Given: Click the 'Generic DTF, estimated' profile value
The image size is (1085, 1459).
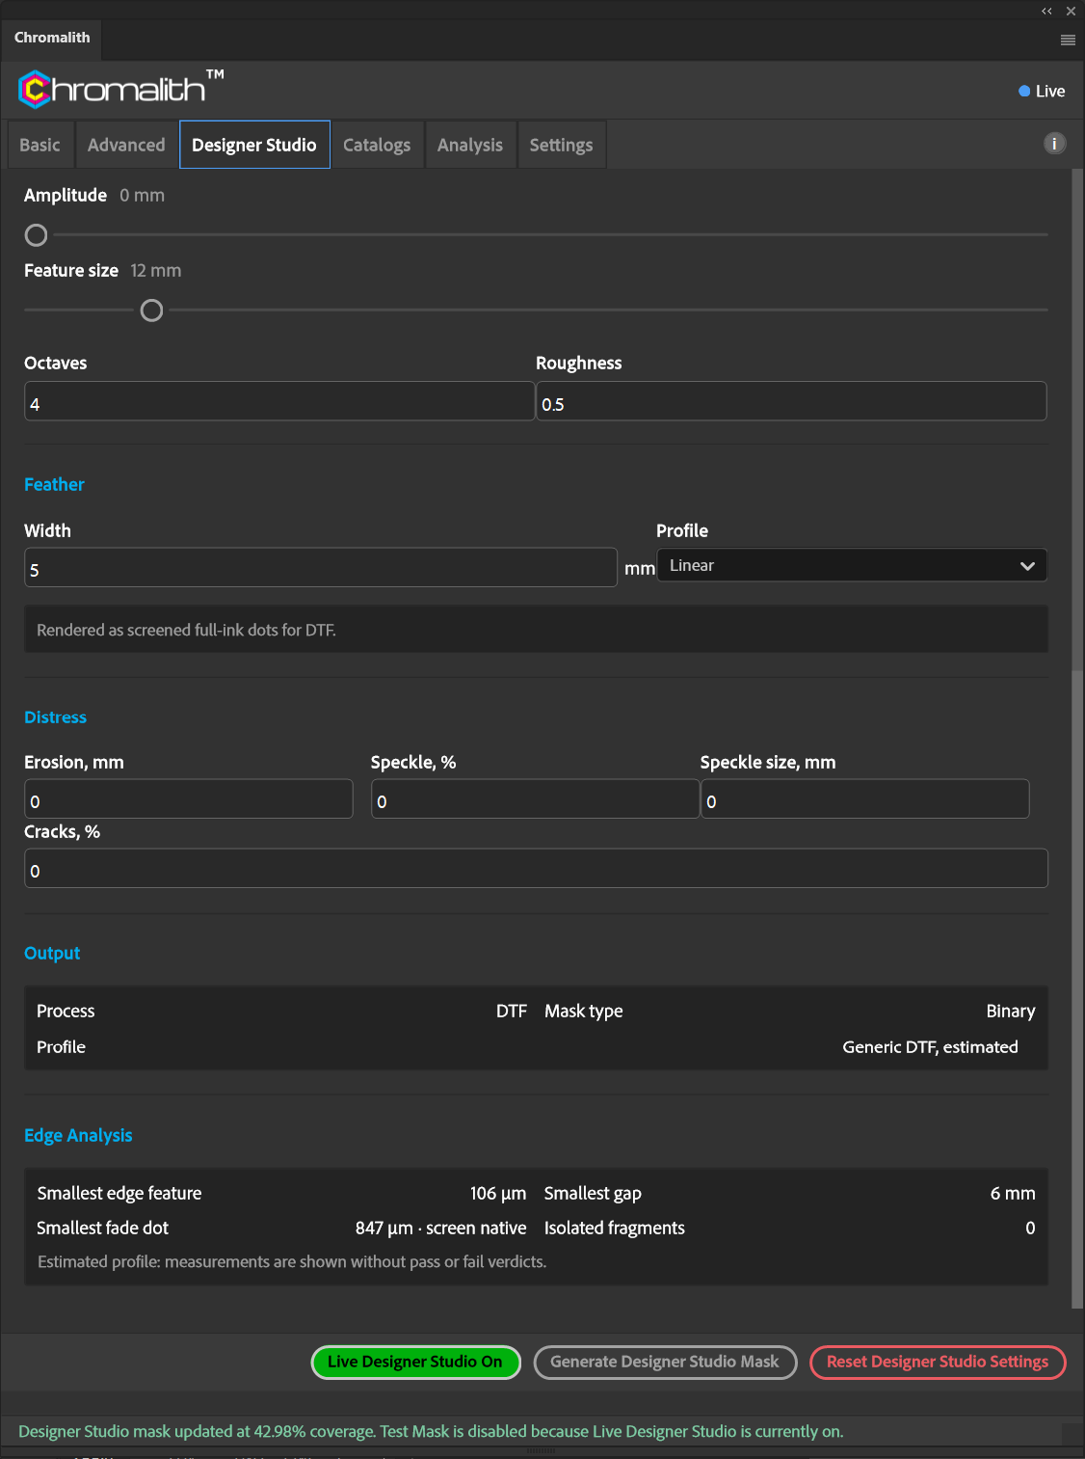Looking at the screenshot, I should click(x=930, y=1046).
